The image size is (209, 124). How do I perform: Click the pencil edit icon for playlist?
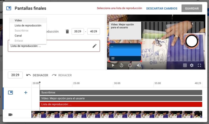[x=94, y=46]
